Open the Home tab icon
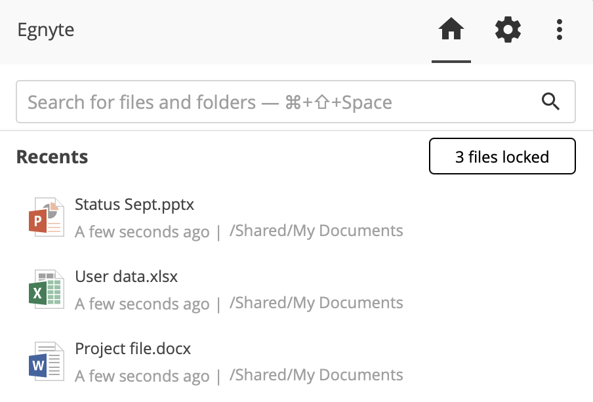The width and height of the screenshot is (593, 402). coord(451,30)
